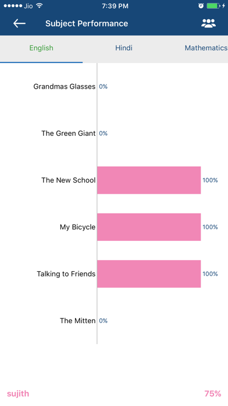Tap the 100% value beside My Bicycle
The image size is (228, 406).
pos(210,227)
